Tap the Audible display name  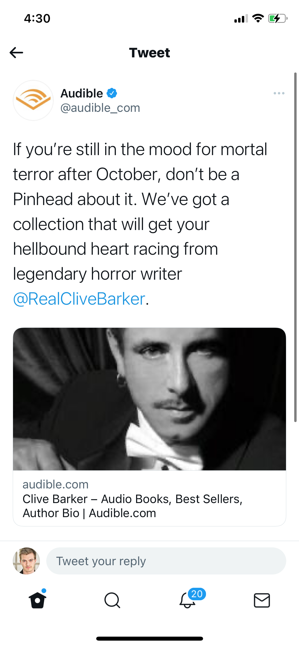click(82, 93)
